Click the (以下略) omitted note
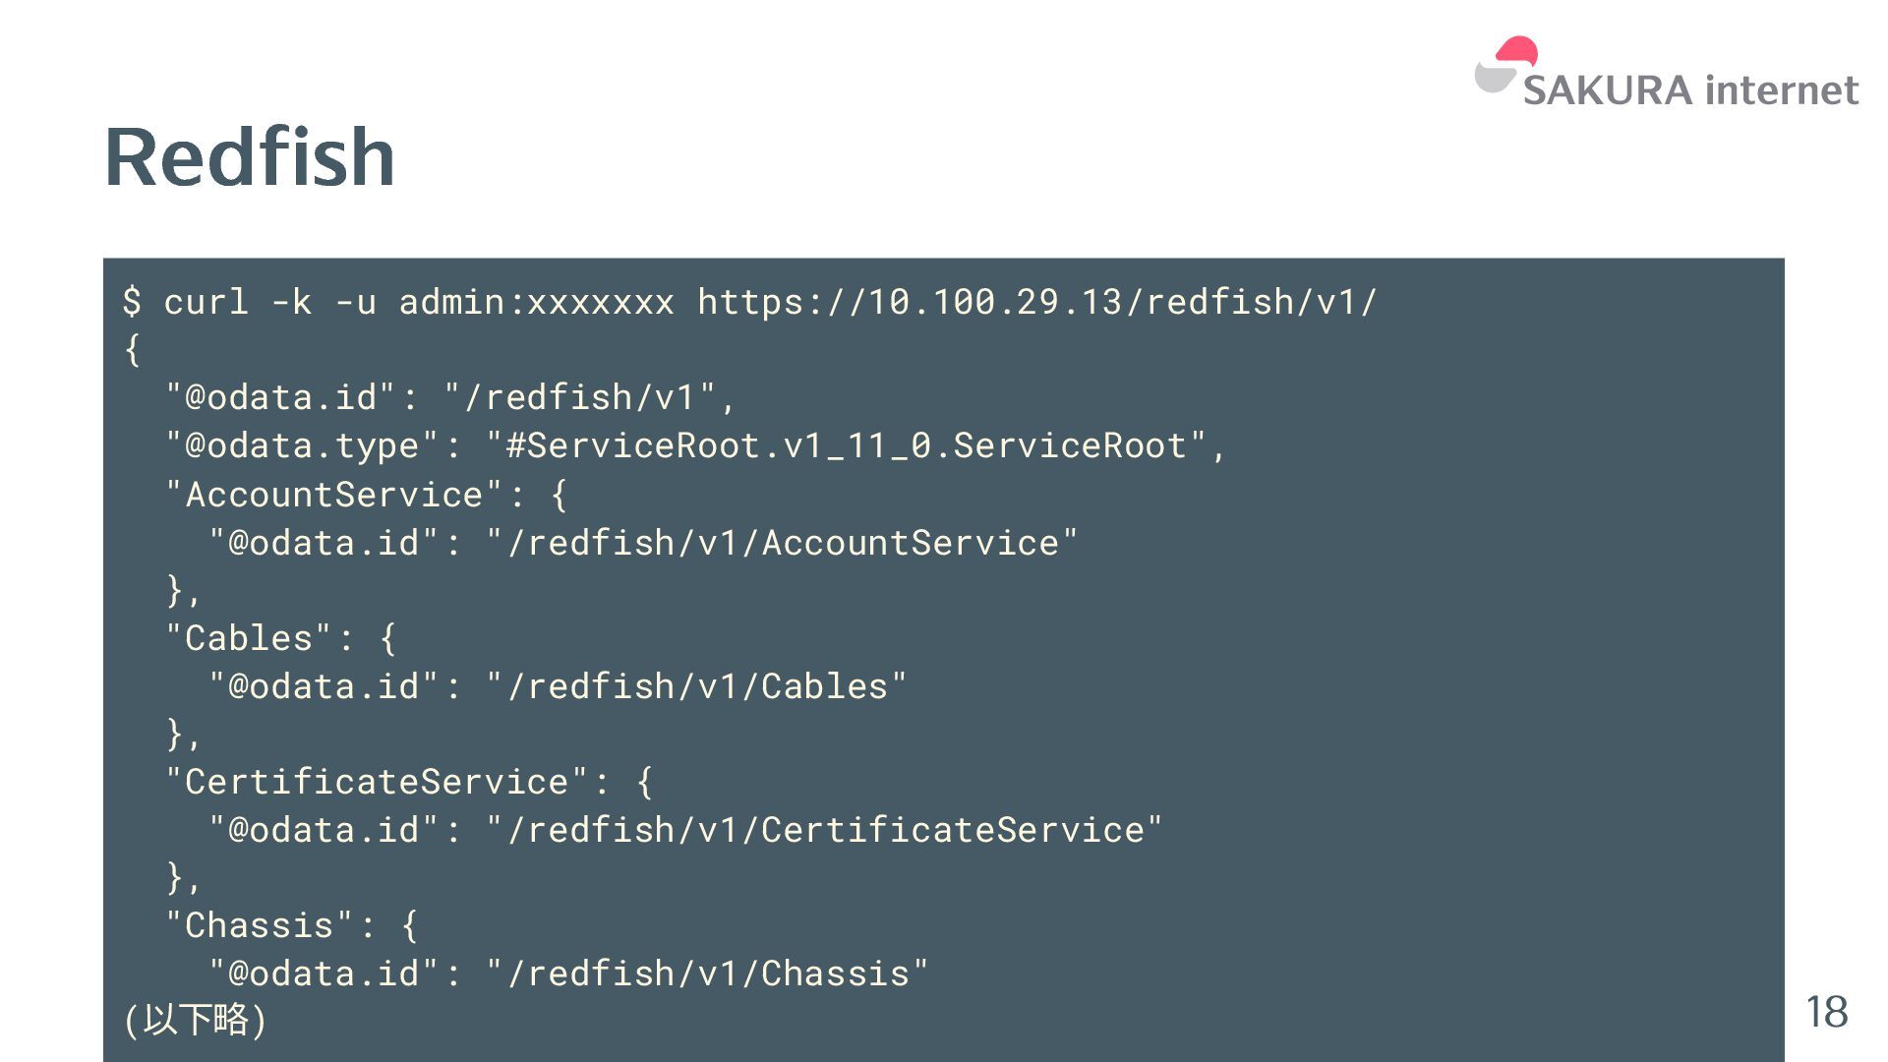The height and width of the screenshot is (1062, 1888). tap(195, 1019)
